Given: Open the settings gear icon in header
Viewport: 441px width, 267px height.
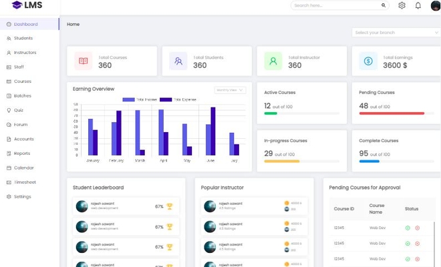Looking at the screenshot, I should click(x=402, y=5).
